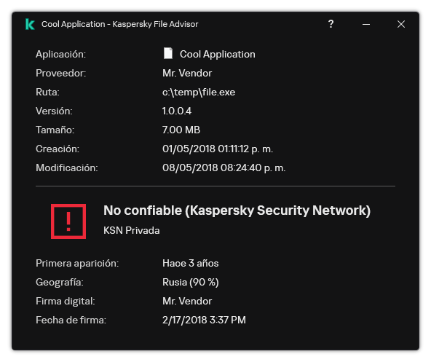
Task: Click the version number 1.0.0.4
Action: (x=177, y=111)
